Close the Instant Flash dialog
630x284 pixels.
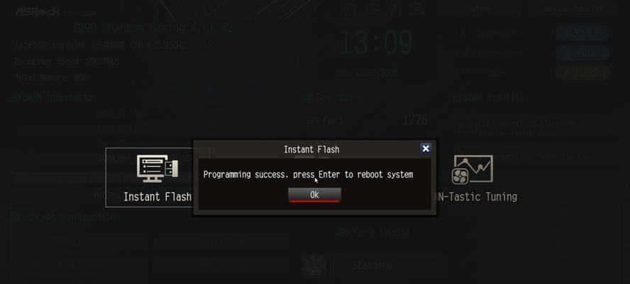pyautogui.click(x=426, y=148)
